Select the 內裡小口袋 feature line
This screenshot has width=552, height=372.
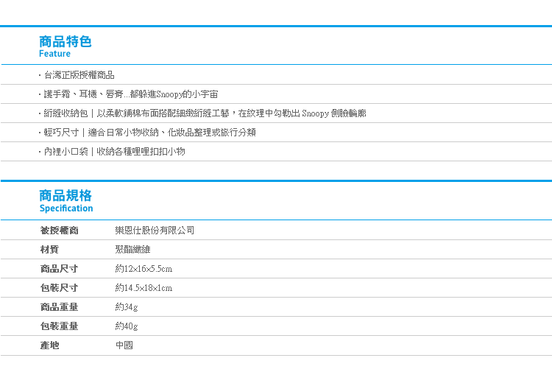[x=114, y=152]
